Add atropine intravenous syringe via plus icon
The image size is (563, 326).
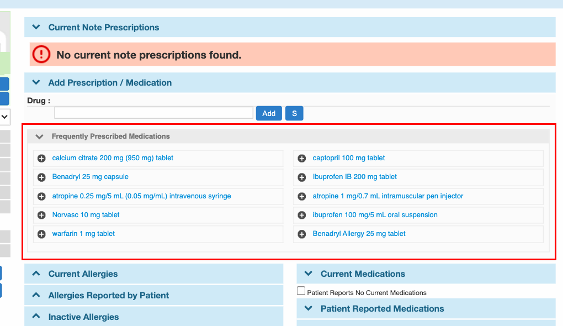[41, 196]
